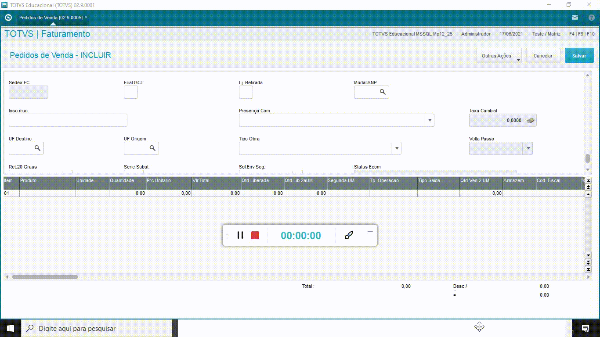Click the F4 | F9 | F10 shortcut label

click(582, 34)
